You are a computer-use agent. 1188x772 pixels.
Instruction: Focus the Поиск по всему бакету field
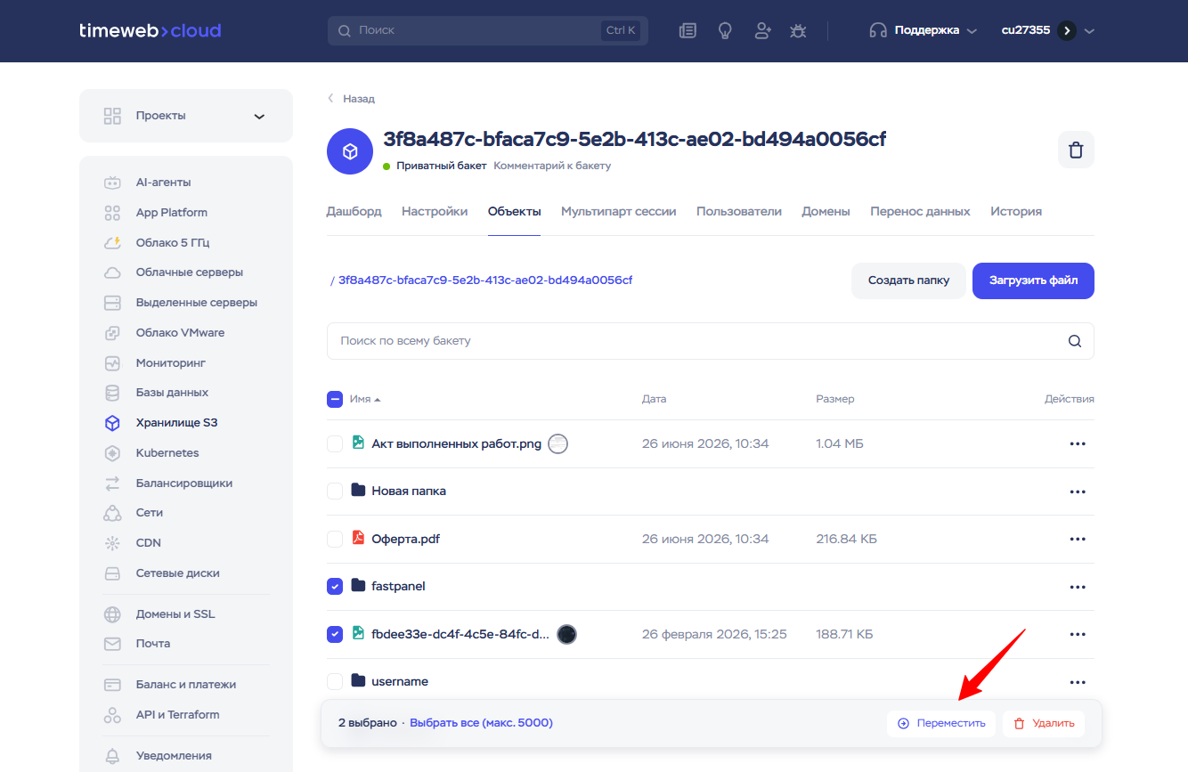[711, 341]
